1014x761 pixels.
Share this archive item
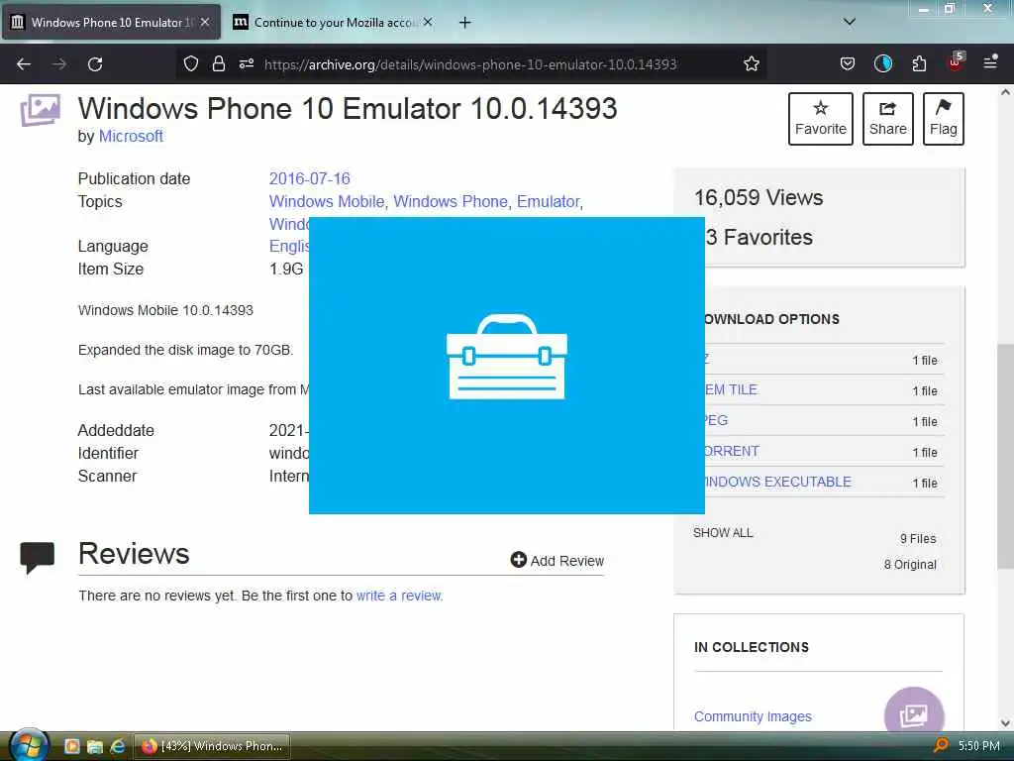coord(888,119)
